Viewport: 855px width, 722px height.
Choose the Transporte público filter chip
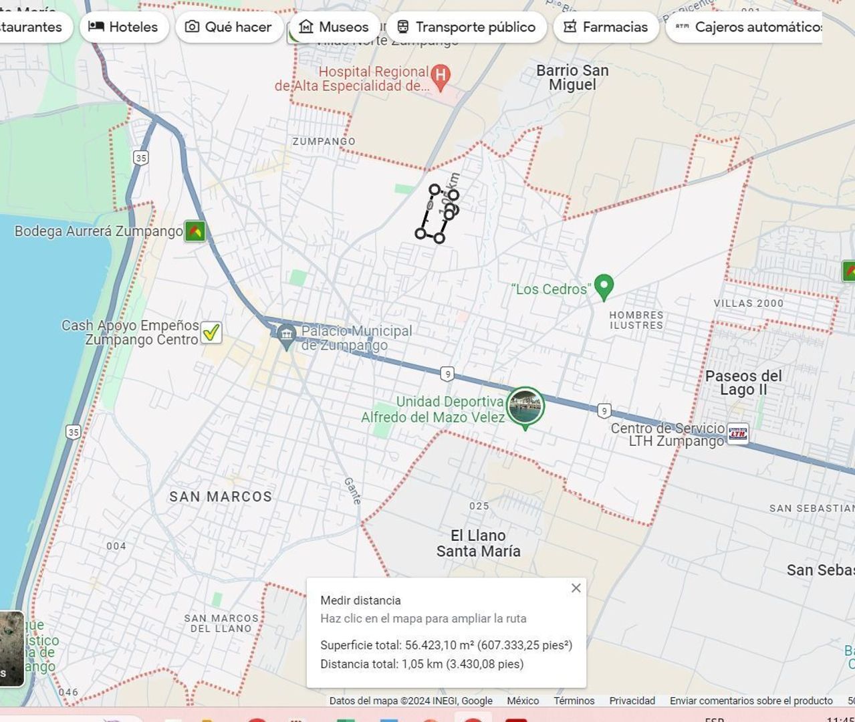point(466,27)
